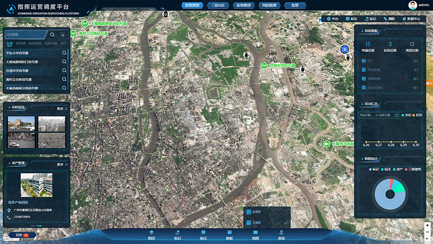Select the 信号源 filter tab
The image size is (433, 244).
coord(21,43)
